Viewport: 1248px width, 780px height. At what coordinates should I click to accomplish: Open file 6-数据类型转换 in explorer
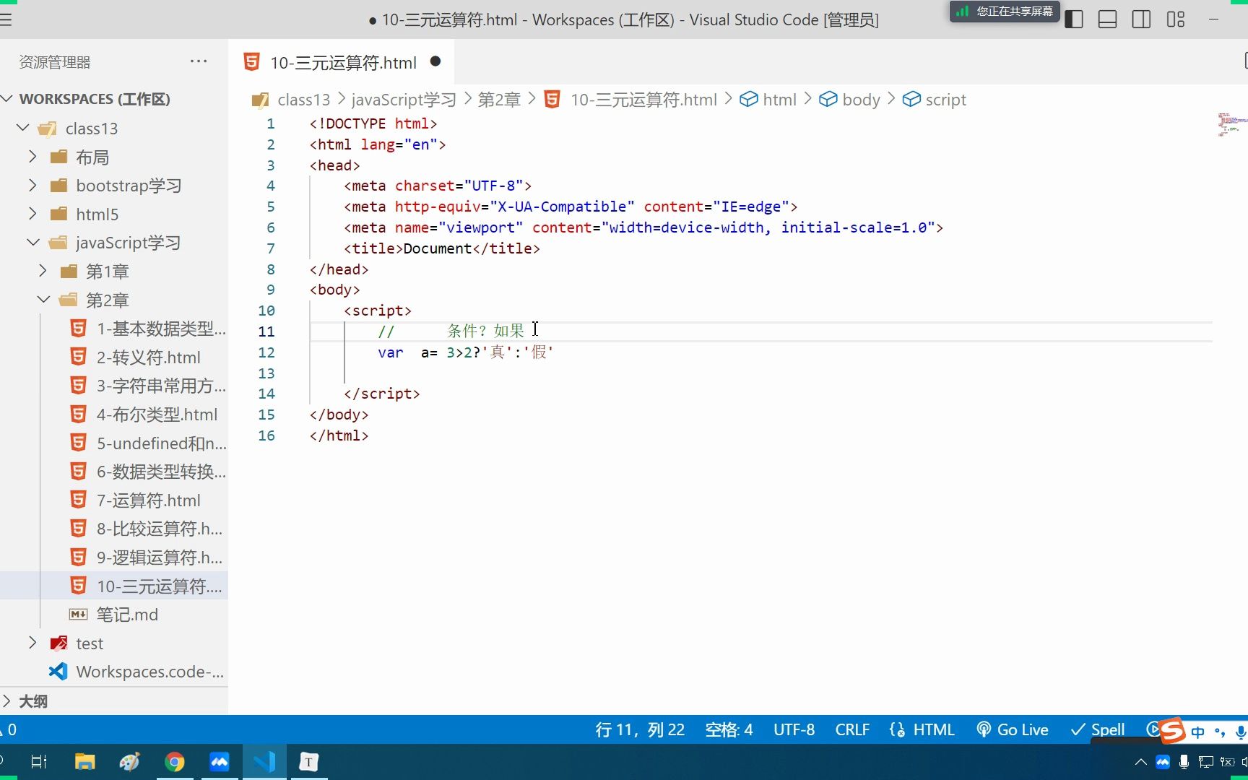click(x=147, y=472)
